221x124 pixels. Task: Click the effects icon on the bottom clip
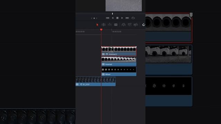81,84
